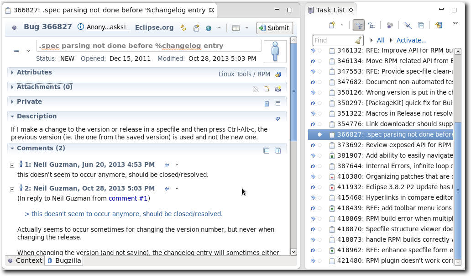Click reply icon on comment 1
Viewport: 471px width, 276px height.
tap(167, 165)
